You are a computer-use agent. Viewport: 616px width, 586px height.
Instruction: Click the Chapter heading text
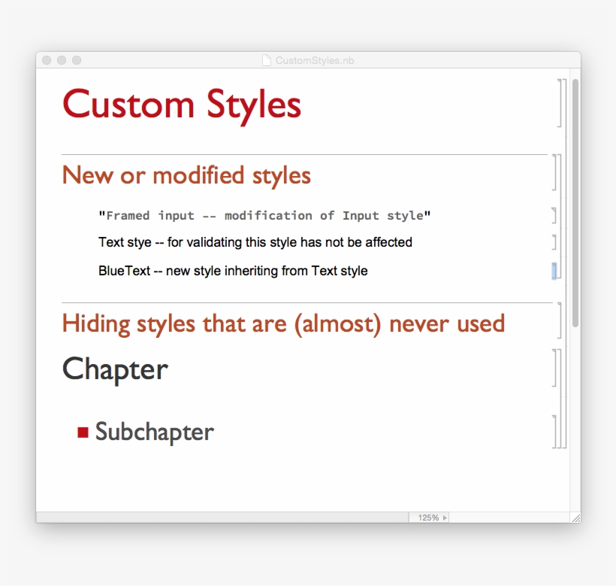(114, 369)
